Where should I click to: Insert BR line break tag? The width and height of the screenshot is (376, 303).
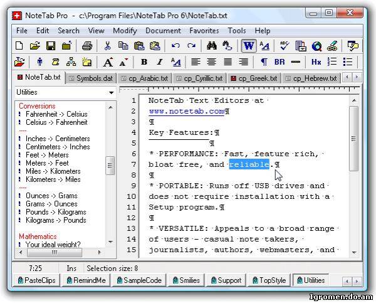pos(279,62)
